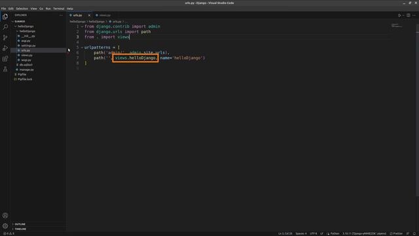Screen dimensions: 419x236
Task: Open the Source Control view icon
Action: (5, 37)
